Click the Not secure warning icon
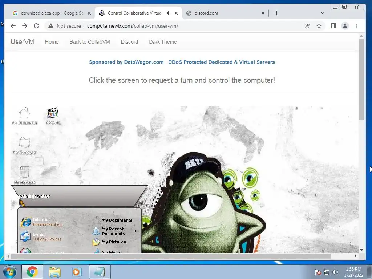The image size is (372, 279). (x=51, y=26)
